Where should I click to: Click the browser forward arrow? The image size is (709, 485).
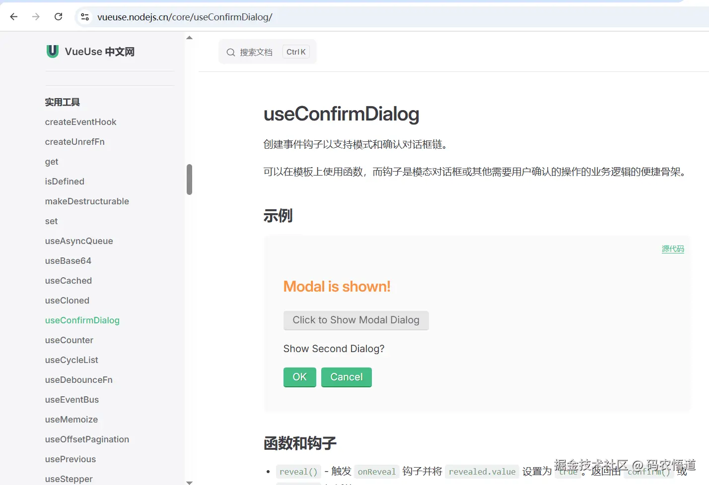coord(36,17)
